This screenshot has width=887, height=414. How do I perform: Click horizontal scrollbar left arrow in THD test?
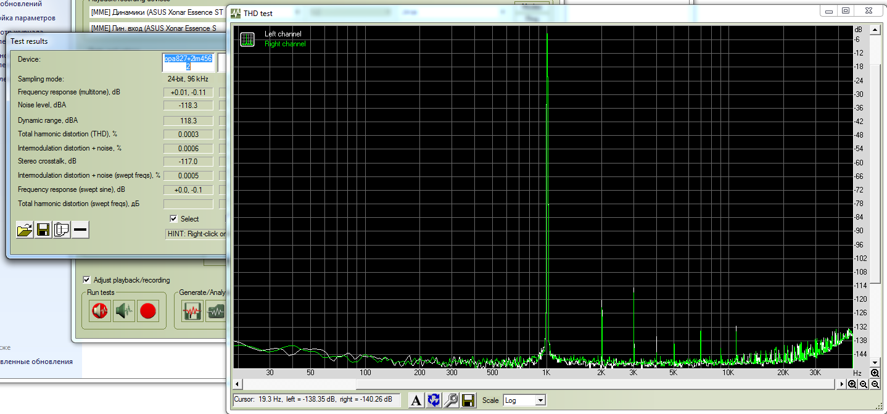(x=238, y=384)
